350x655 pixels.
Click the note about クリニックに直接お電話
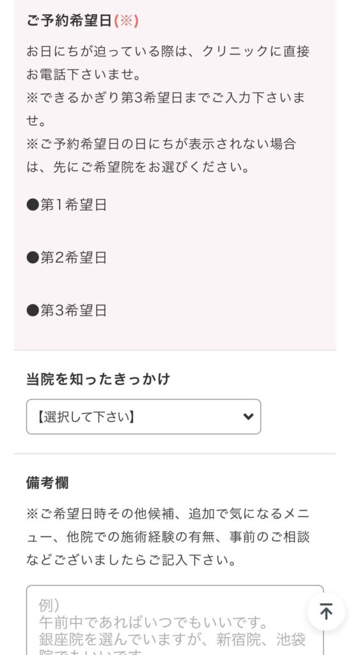(x=168, y=63)
